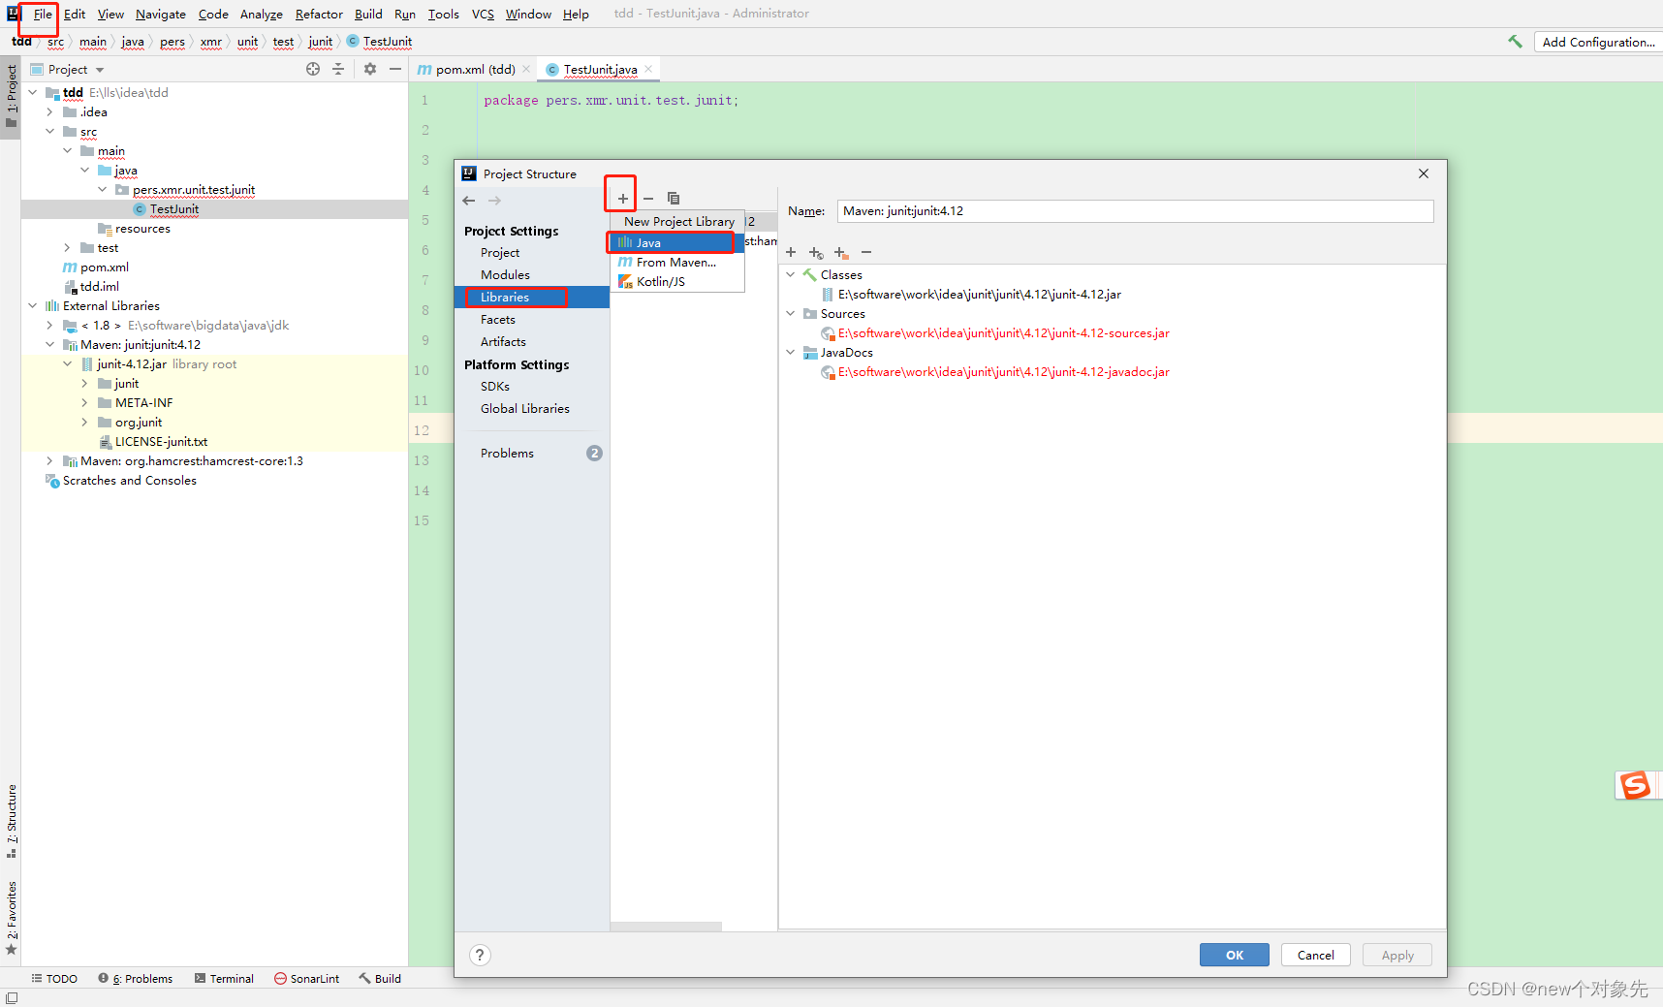Viewport: 1663px width, 1007px height.
Task: Open pom.xml in project tree
Action: 104,267
